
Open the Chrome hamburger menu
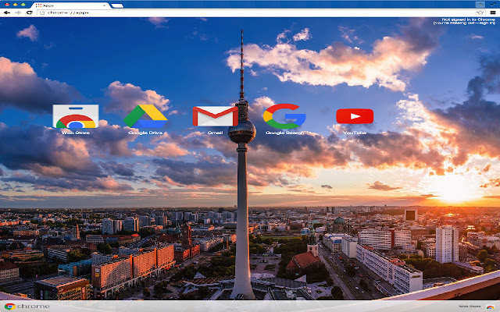pyautogui.click(x=493, y=12)
